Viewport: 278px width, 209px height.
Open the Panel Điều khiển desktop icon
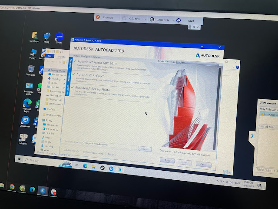pyautogui.click(x=29, y=89)
